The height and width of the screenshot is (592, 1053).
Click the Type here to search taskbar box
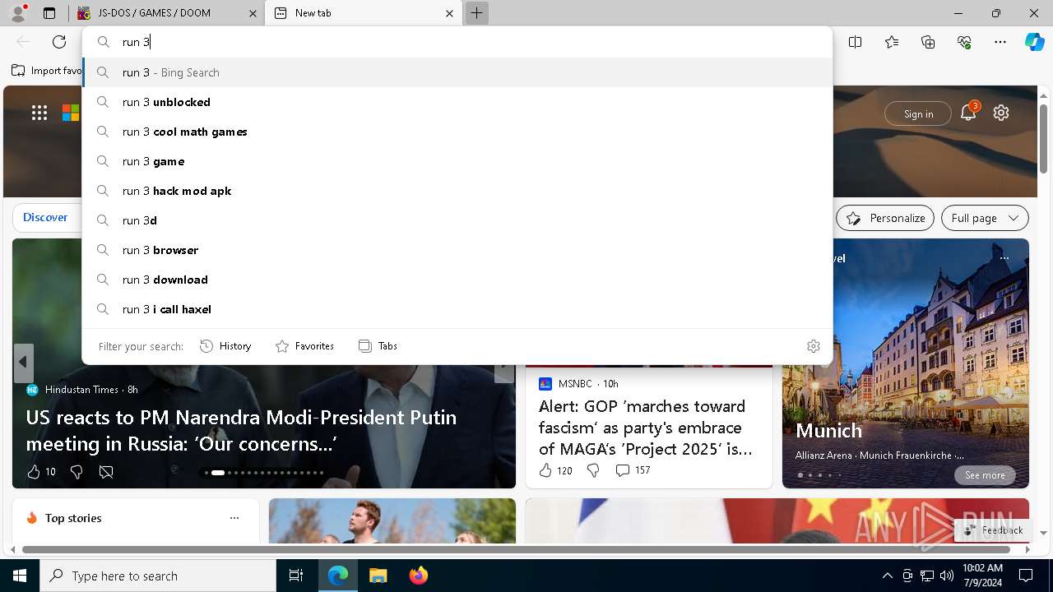[x=158, y=576]
